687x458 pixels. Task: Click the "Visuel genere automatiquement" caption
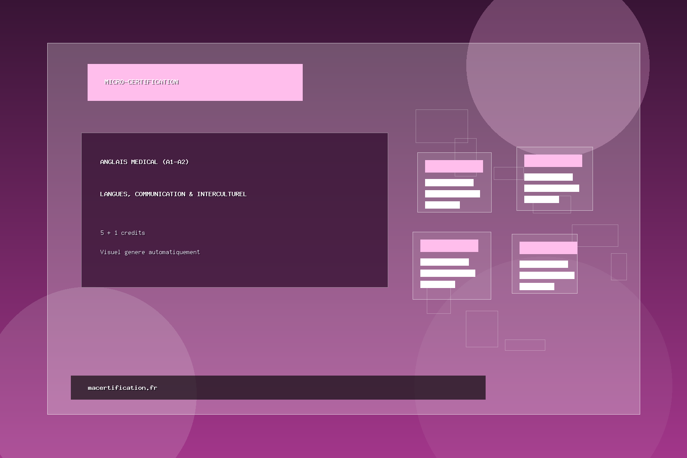pyautogui.click(x=150, y=252)
